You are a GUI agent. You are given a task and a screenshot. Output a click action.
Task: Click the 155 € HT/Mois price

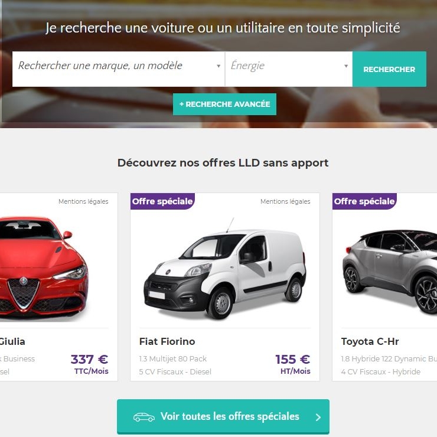tap(293, 364)
